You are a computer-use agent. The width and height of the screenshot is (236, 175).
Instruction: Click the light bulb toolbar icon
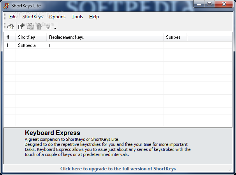(x=48, y=26)
